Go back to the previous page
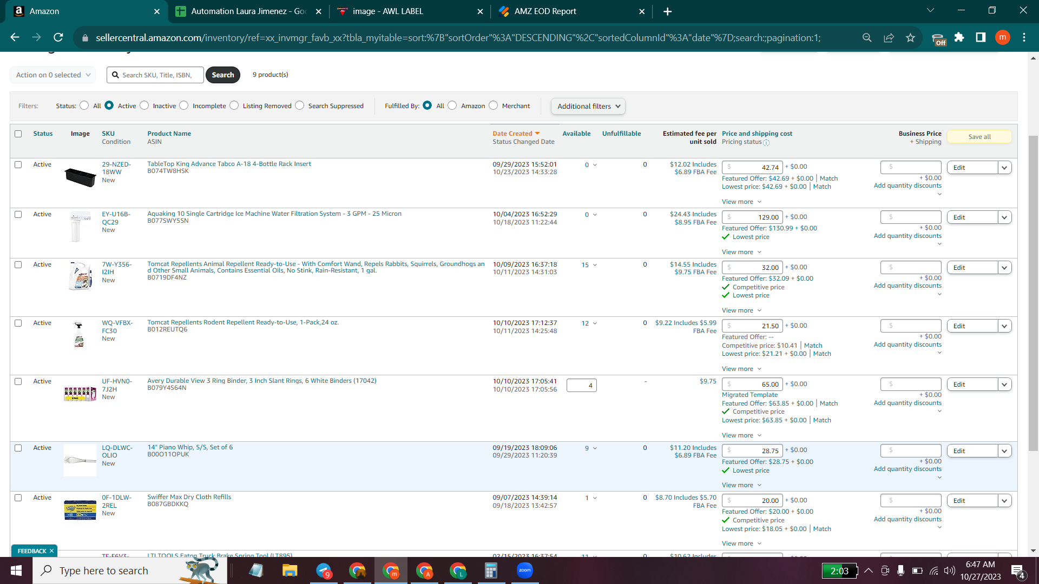The height and width of the screenshot is (584, 1039). pos(15,37)
